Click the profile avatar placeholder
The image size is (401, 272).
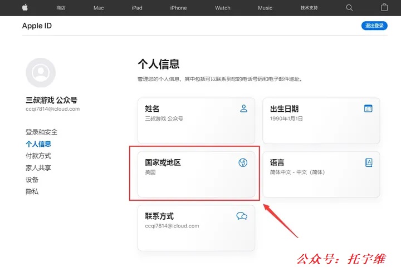pos(41,72)
